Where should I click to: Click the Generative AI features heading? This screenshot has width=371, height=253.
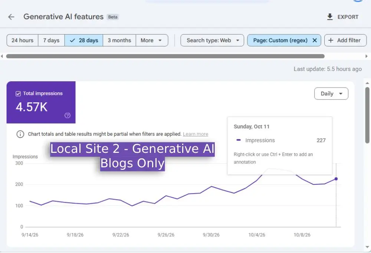coord(63,17)
